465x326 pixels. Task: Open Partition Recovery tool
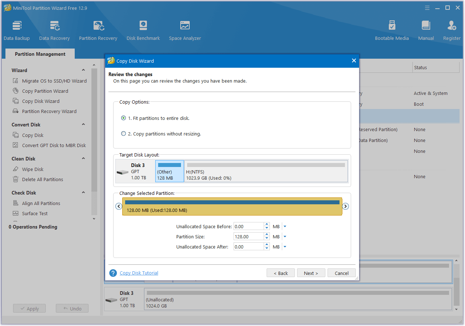coord(98,31)
